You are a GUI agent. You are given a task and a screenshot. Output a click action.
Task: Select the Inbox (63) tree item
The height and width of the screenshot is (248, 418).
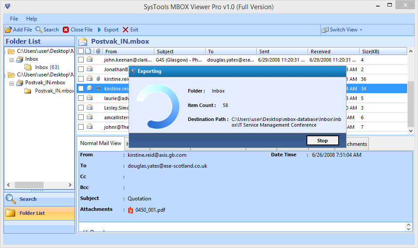pos(47,67)
